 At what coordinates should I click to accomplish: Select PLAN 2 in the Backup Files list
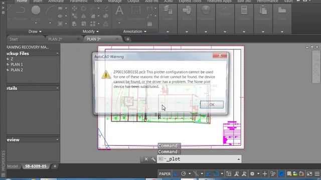click(17, 70)
